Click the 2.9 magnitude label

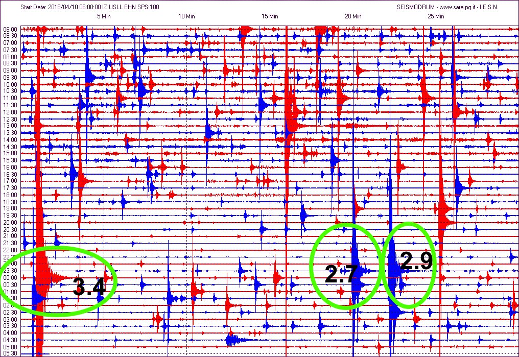point(416,261)
